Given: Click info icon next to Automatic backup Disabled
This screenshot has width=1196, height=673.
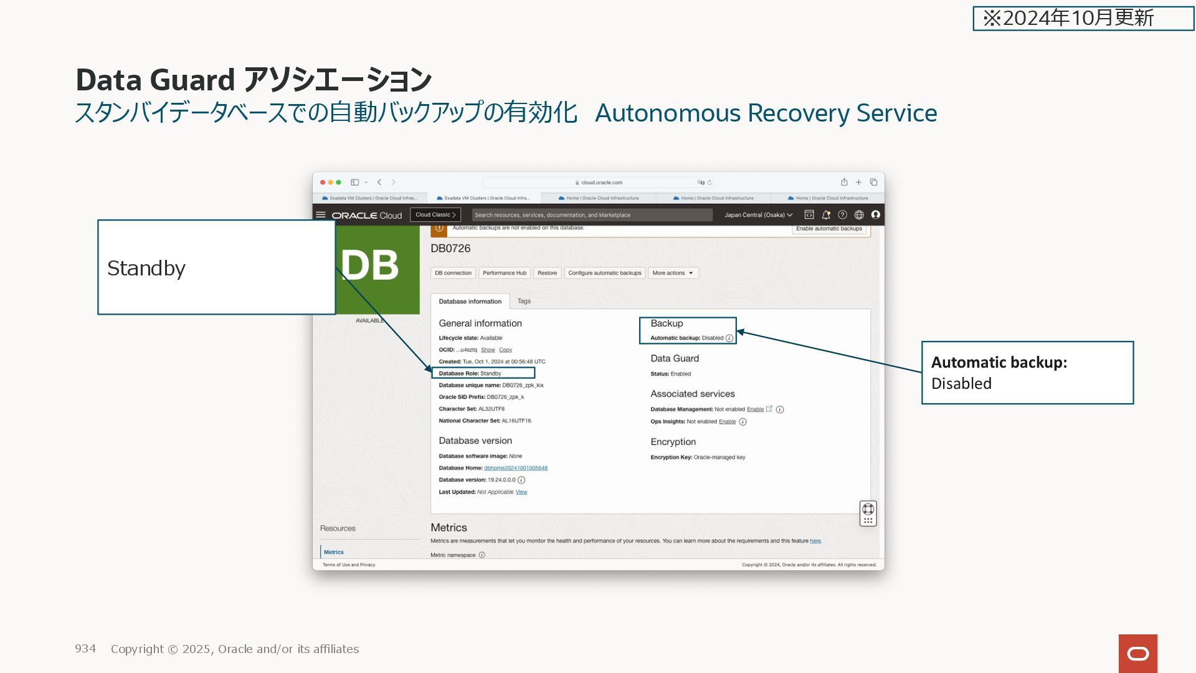Looking at the screenshot, I should click(x=729, y=338).
